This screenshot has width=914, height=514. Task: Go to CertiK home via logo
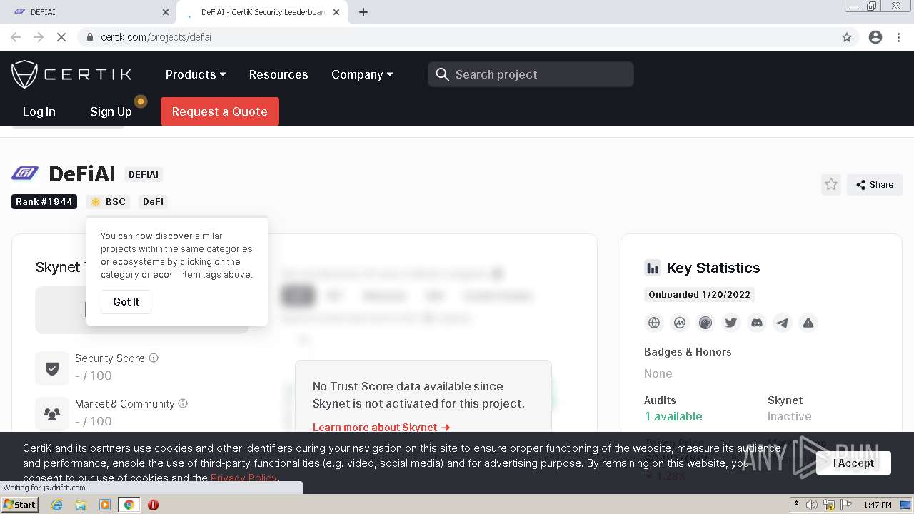[x=71, y=74]
